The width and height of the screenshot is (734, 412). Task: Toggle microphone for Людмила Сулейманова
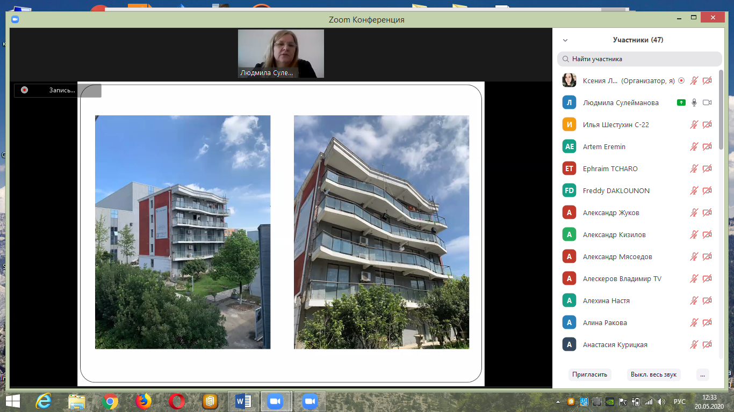[x=694, y=102]
